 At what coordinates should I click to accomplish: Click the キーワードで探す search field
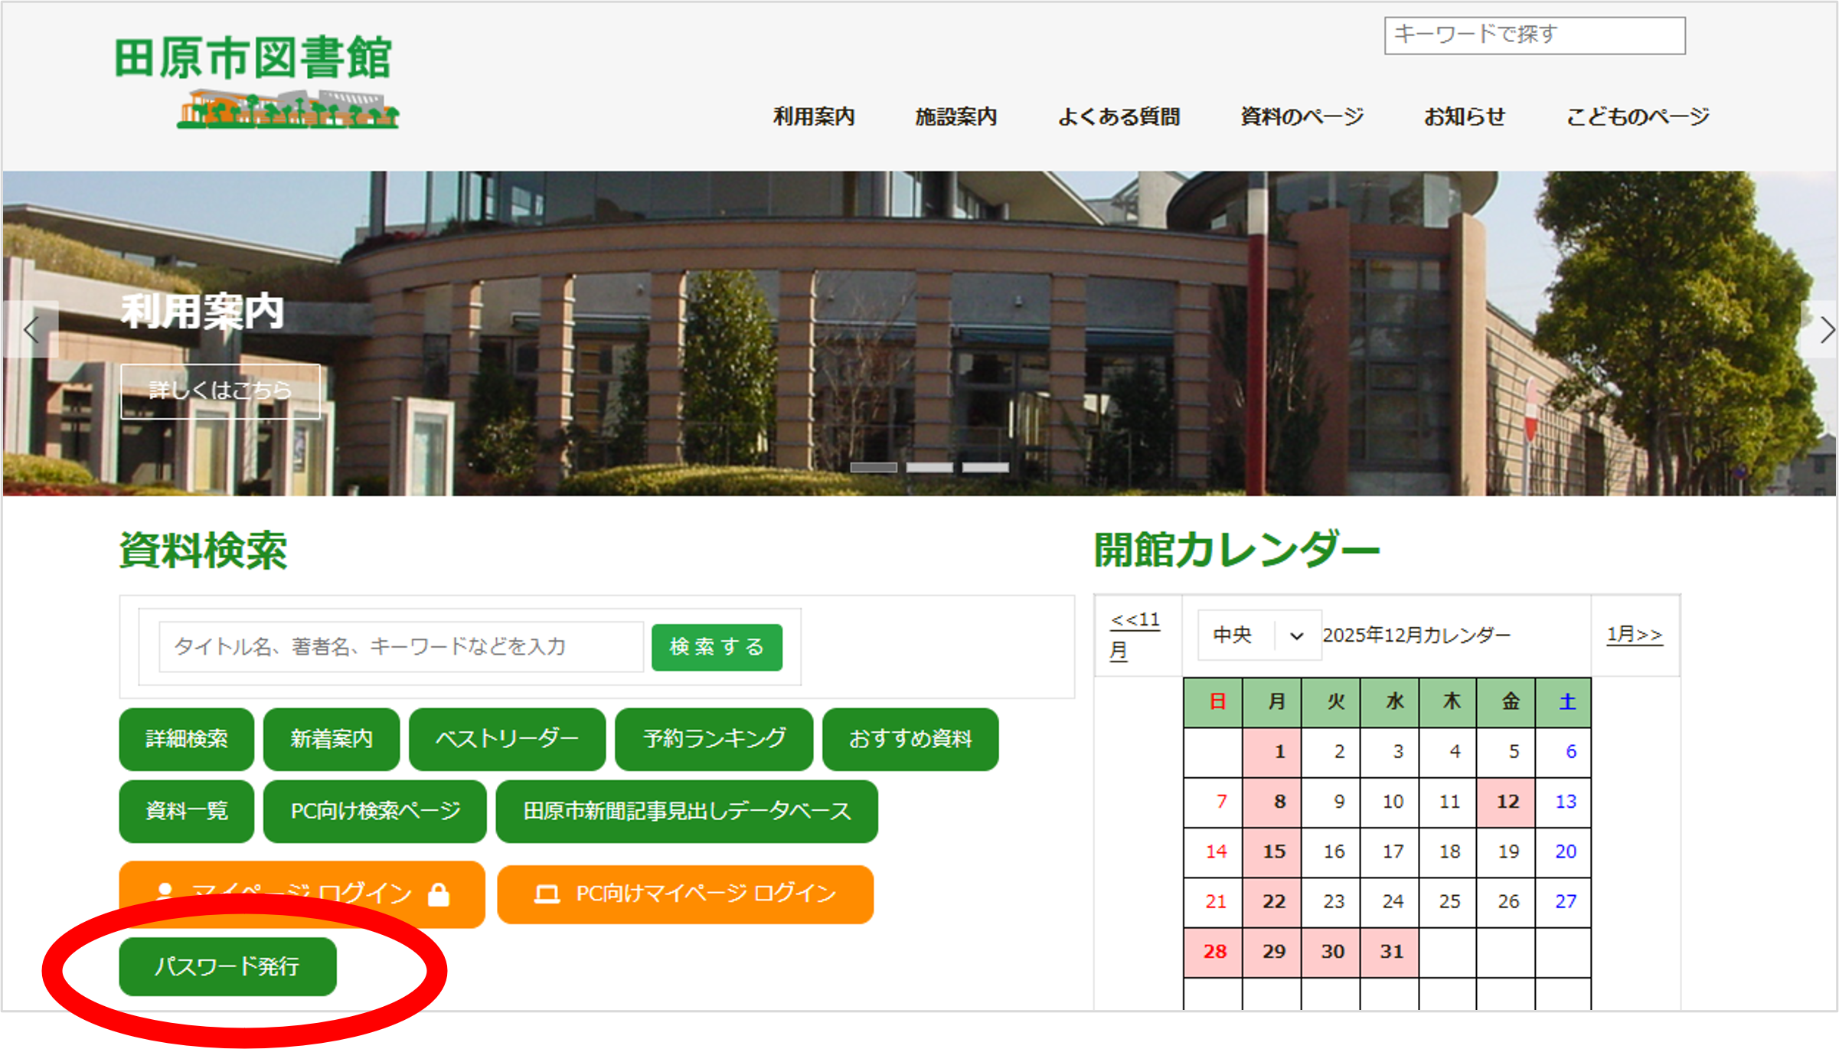click(1534, 35)
